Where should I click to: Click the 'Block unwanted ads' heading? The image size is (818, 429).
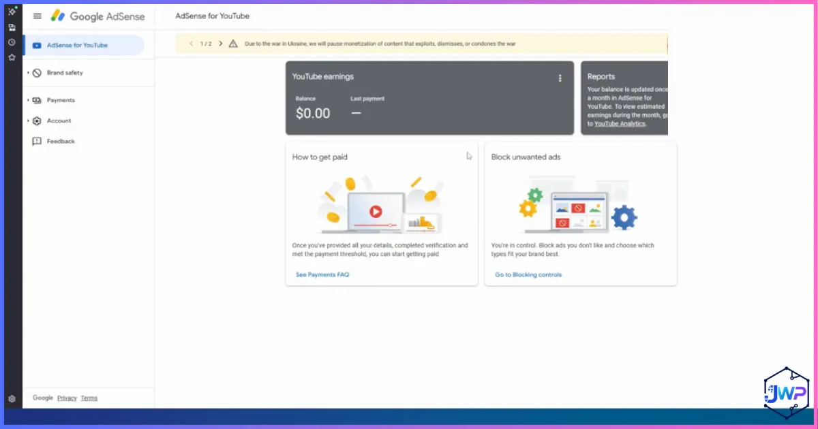point(526,157)
